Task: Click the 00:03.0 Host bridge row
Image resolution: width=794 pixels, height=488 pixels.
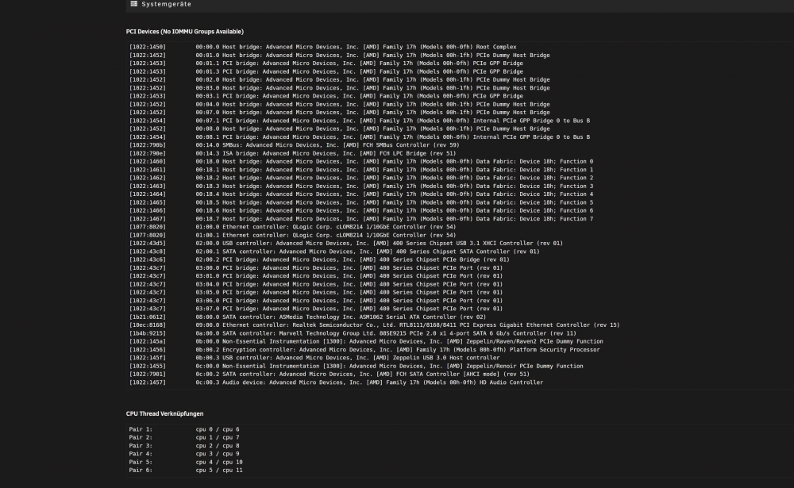Action: coord(339,88)
